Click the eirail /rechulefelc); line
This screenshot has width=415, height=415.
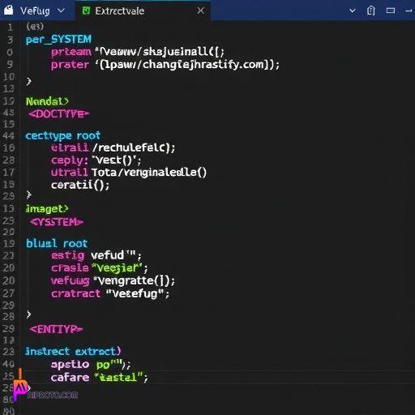pyautogui.click(x=113, y=148)
